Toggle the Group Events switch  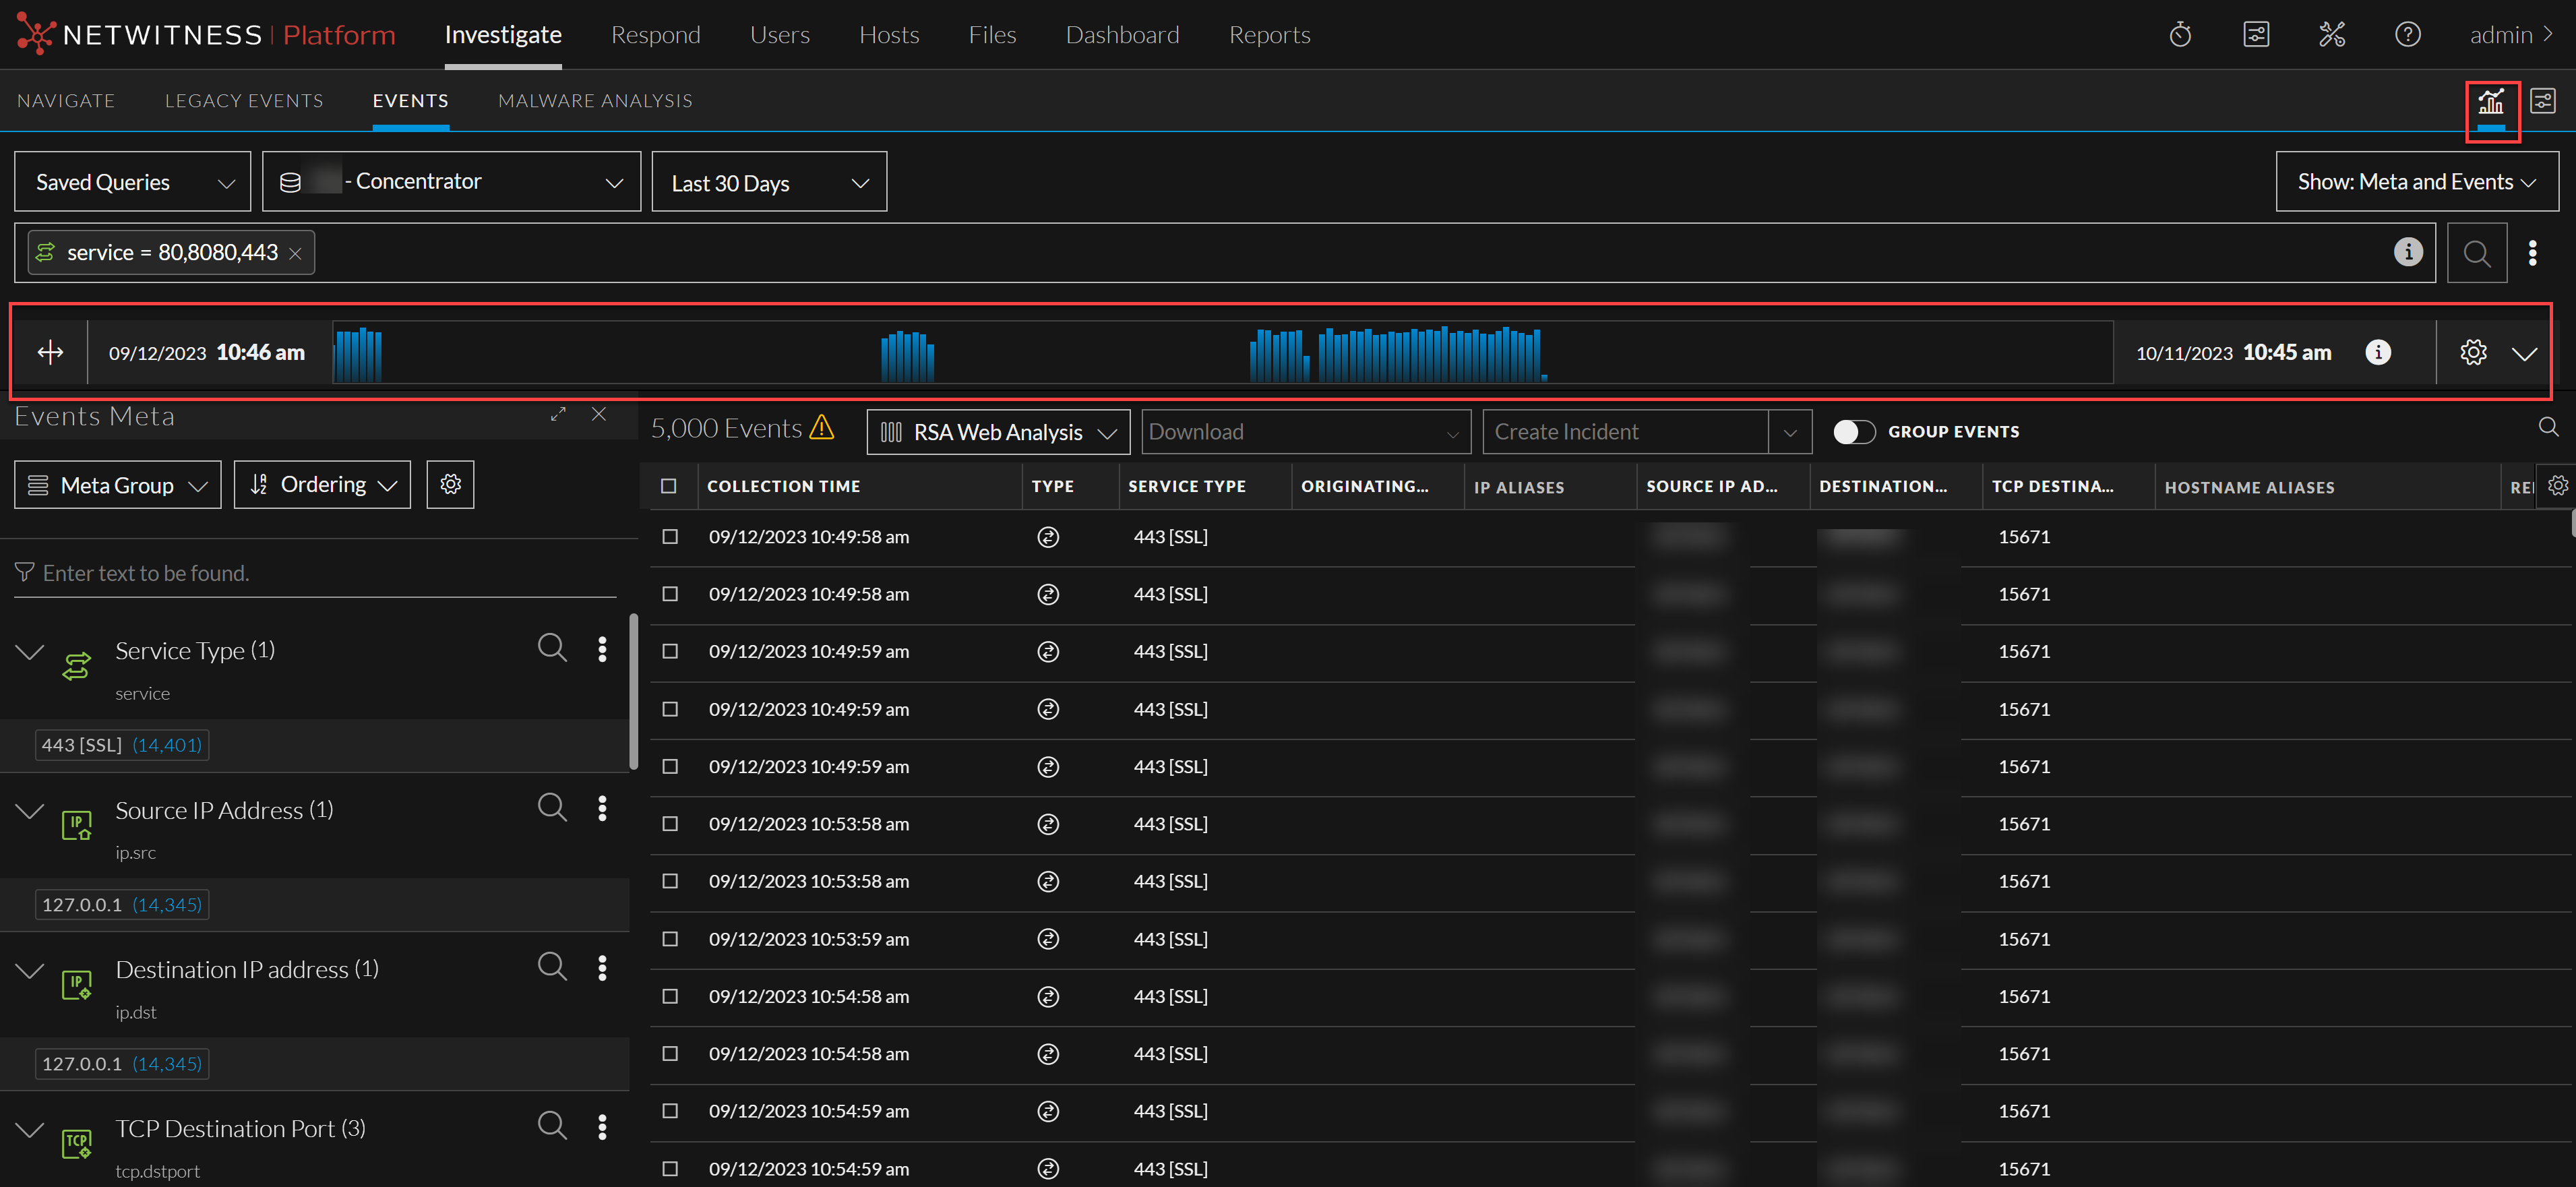point(1853,432)
